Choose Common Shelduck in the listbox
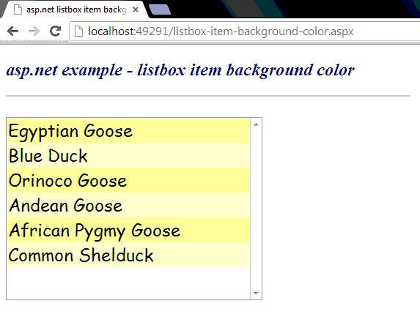 click(x=128, y=255)
